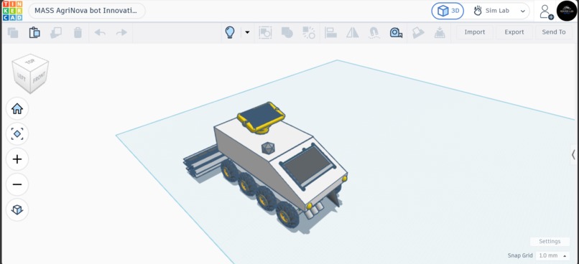
Task: Zoom in with the plus button
Action: (17, 159)
